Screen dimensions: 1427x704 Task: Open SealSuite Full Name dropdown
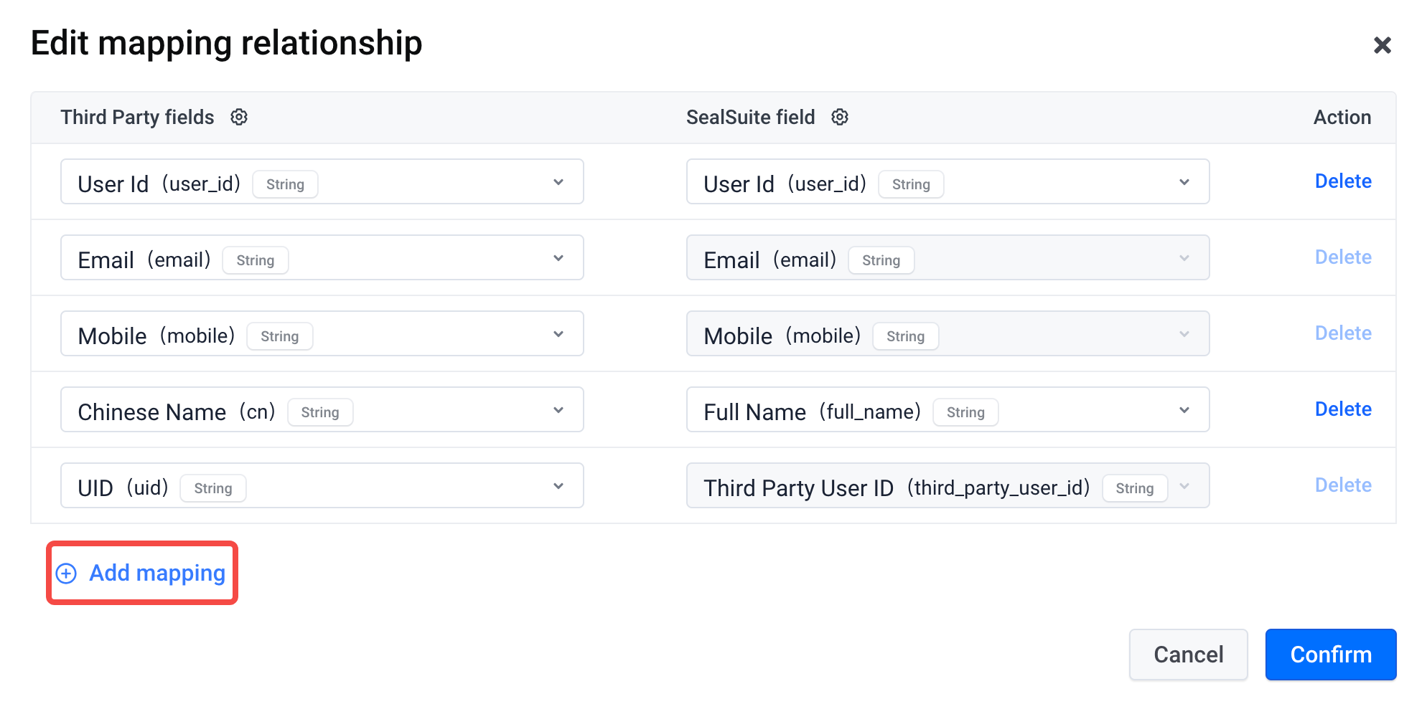tap(948, 409)
